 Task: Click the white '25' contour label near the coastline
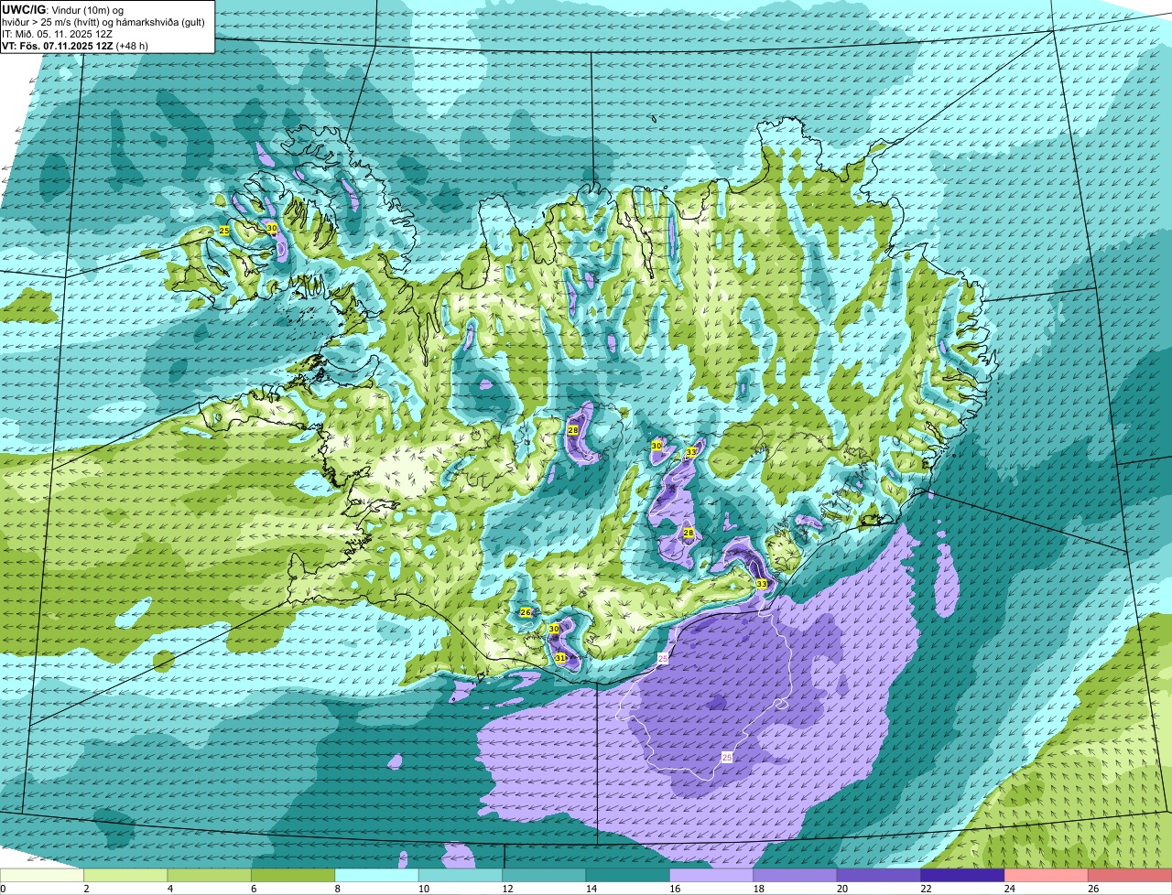[664, 658]
